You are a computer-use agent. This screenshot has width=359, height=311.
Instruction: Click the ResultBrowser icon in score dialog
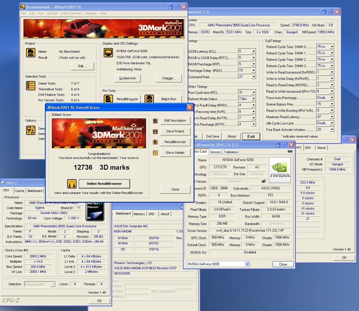pyautogui.click(x=155, y=142)
